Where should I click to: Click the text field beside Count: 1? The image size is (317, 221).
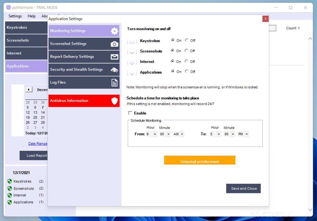tap(272, 28)
